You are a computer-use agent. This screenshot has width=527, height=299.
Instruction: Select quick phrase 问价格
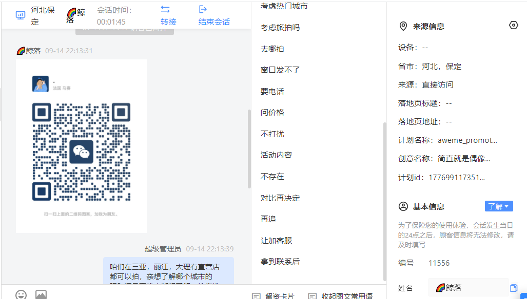pyautogui.click(x=272, y=112)
